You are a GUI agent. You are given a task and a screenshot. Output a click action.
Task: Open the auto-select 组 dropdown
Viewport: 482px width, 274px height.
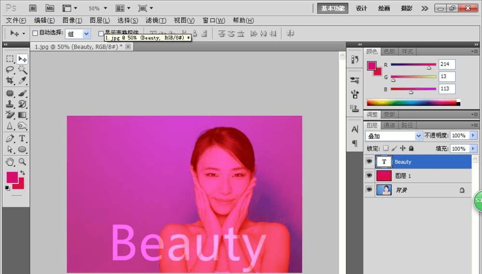(78, 34)
